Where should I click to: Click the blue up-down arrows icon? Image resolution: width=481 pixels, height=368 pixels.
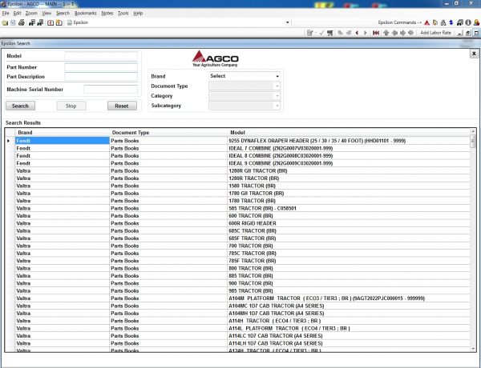[x=451, y=22]
